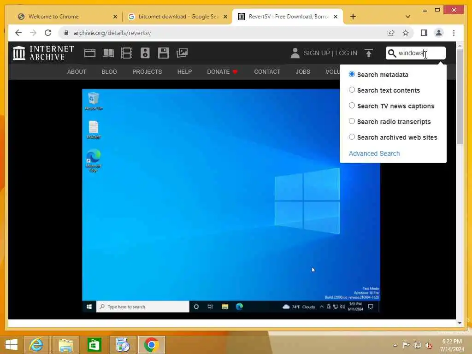Open the Windows Start button on taskbar
Image resolution: width=472 pixels, height=354 pixels.
click(x=12, y=345)
